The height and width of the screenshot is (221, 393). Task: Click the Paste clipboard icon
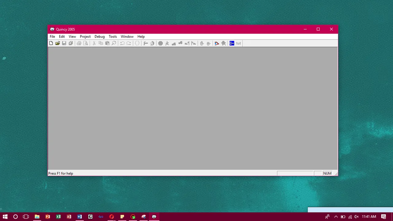click(107, 43)
